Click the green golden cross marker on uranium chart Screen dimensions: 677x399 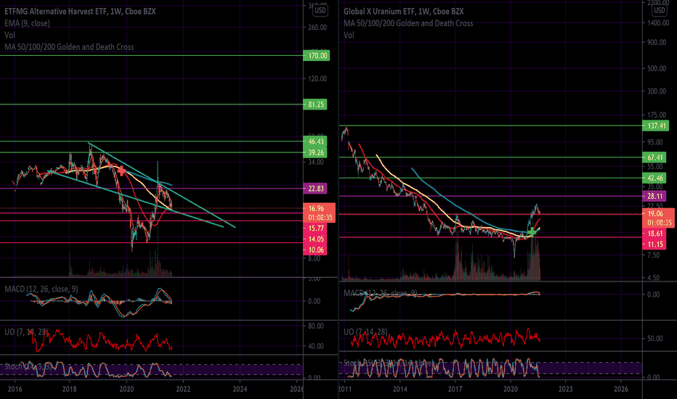pyautogui.click(x=532, y=232)
